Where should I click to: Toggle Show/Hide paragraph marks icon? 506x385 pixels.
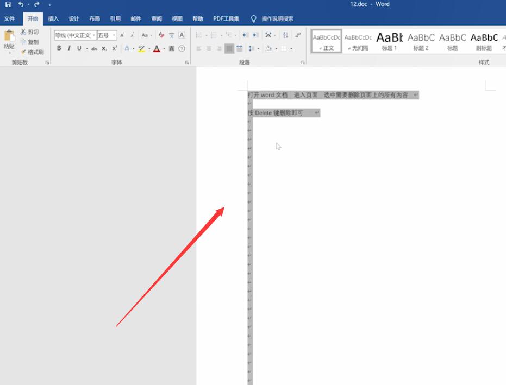[298, 35]
